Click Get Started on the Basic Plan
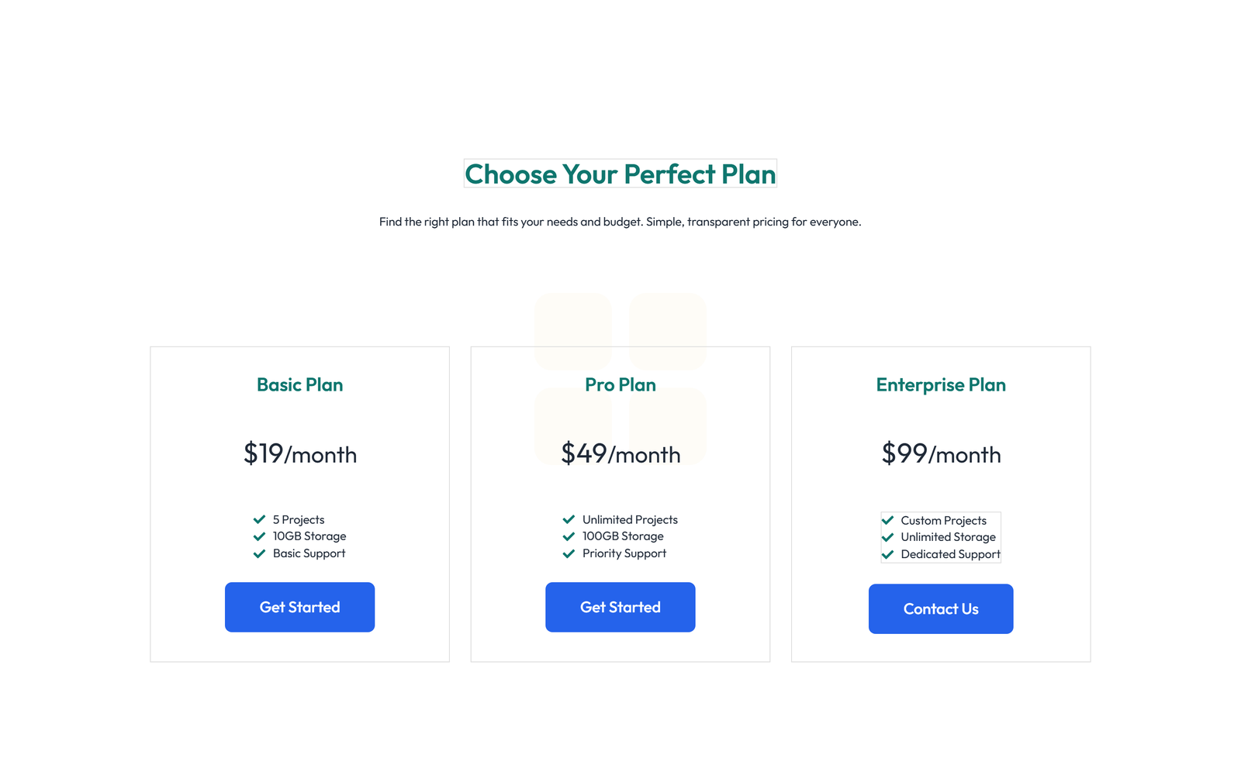Image resolution: width=1241 pixels, height=758 pixels. pos(299,607)
